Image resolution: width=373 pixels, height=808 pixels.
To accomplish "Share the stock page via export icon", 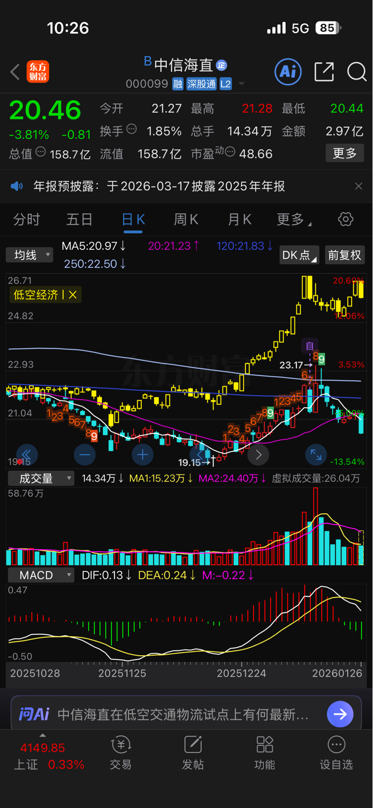I will [x=324, y=72].
